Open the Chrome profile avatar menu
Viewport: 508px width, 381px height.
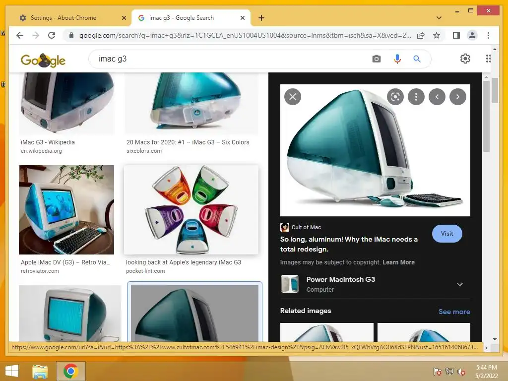(x=472, y=35)
